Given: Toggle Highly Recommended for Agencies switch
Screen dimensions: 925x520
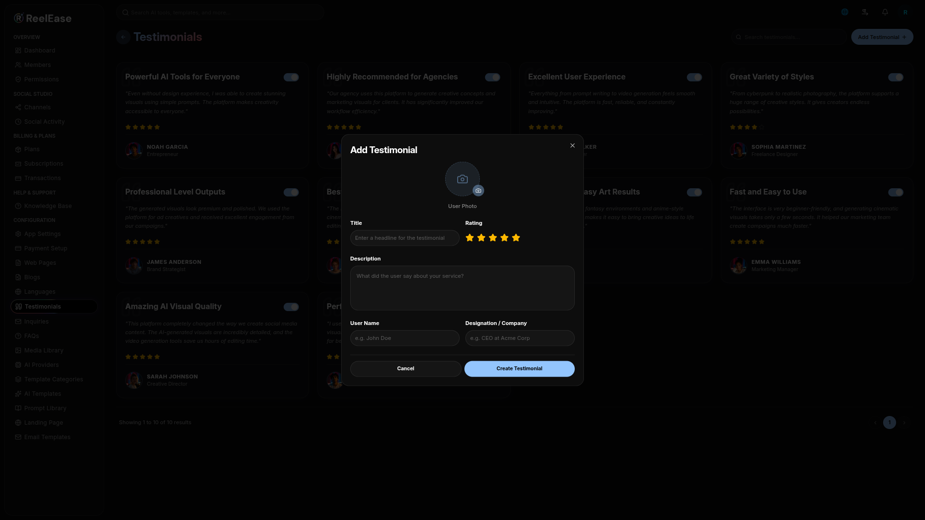Looking at the screenshot, I should [x=492, y=77].
